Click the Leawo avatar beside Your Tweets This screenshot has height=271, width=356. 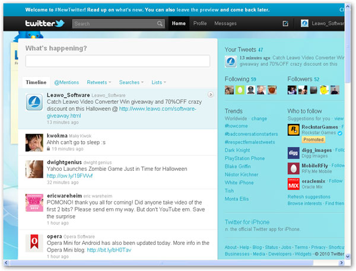pyautogui.click(x=231, y=61)
